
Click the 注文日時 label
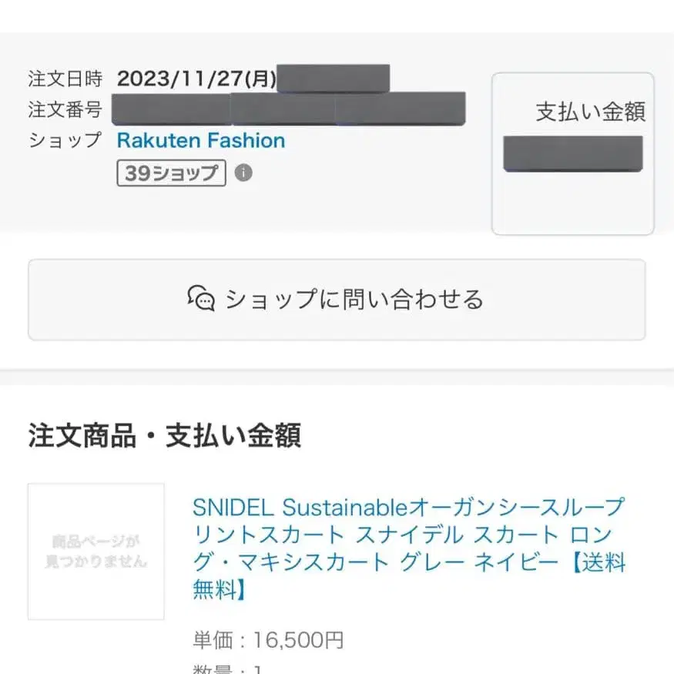pos(65,79)
